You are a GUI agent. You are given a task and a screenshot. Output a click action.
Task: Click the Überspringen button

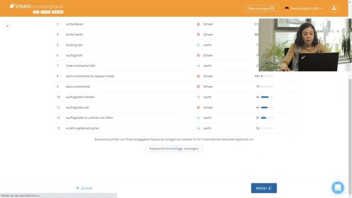261,9
